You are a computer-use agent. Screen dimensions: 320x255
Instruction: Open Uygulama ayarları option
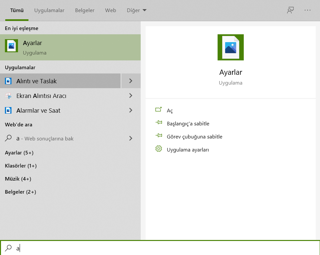(188, 150)
